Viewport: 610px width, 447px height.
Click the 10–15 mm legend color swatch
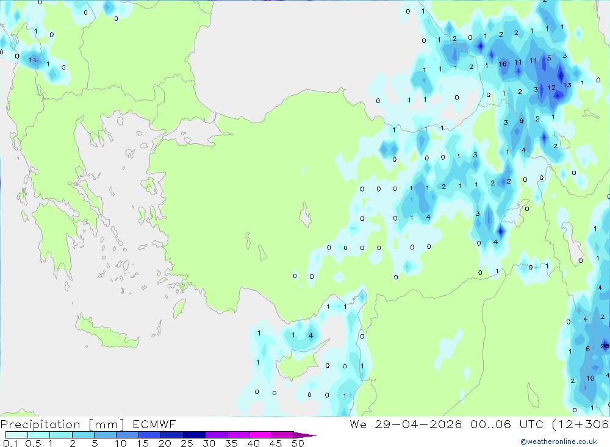127,435
